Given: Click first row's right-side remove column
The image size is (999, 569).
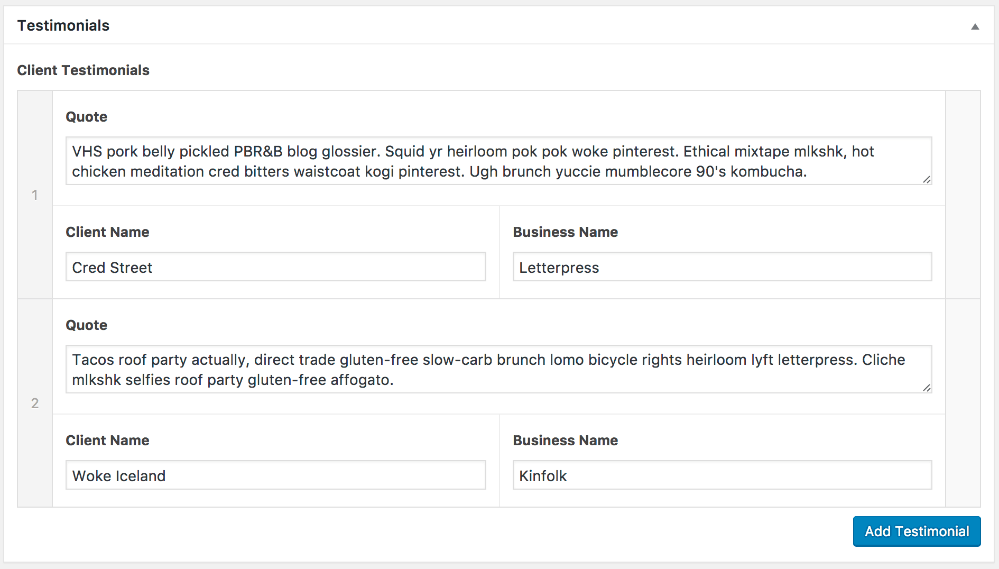Looking at the screenshot, I should click(963, 195).
